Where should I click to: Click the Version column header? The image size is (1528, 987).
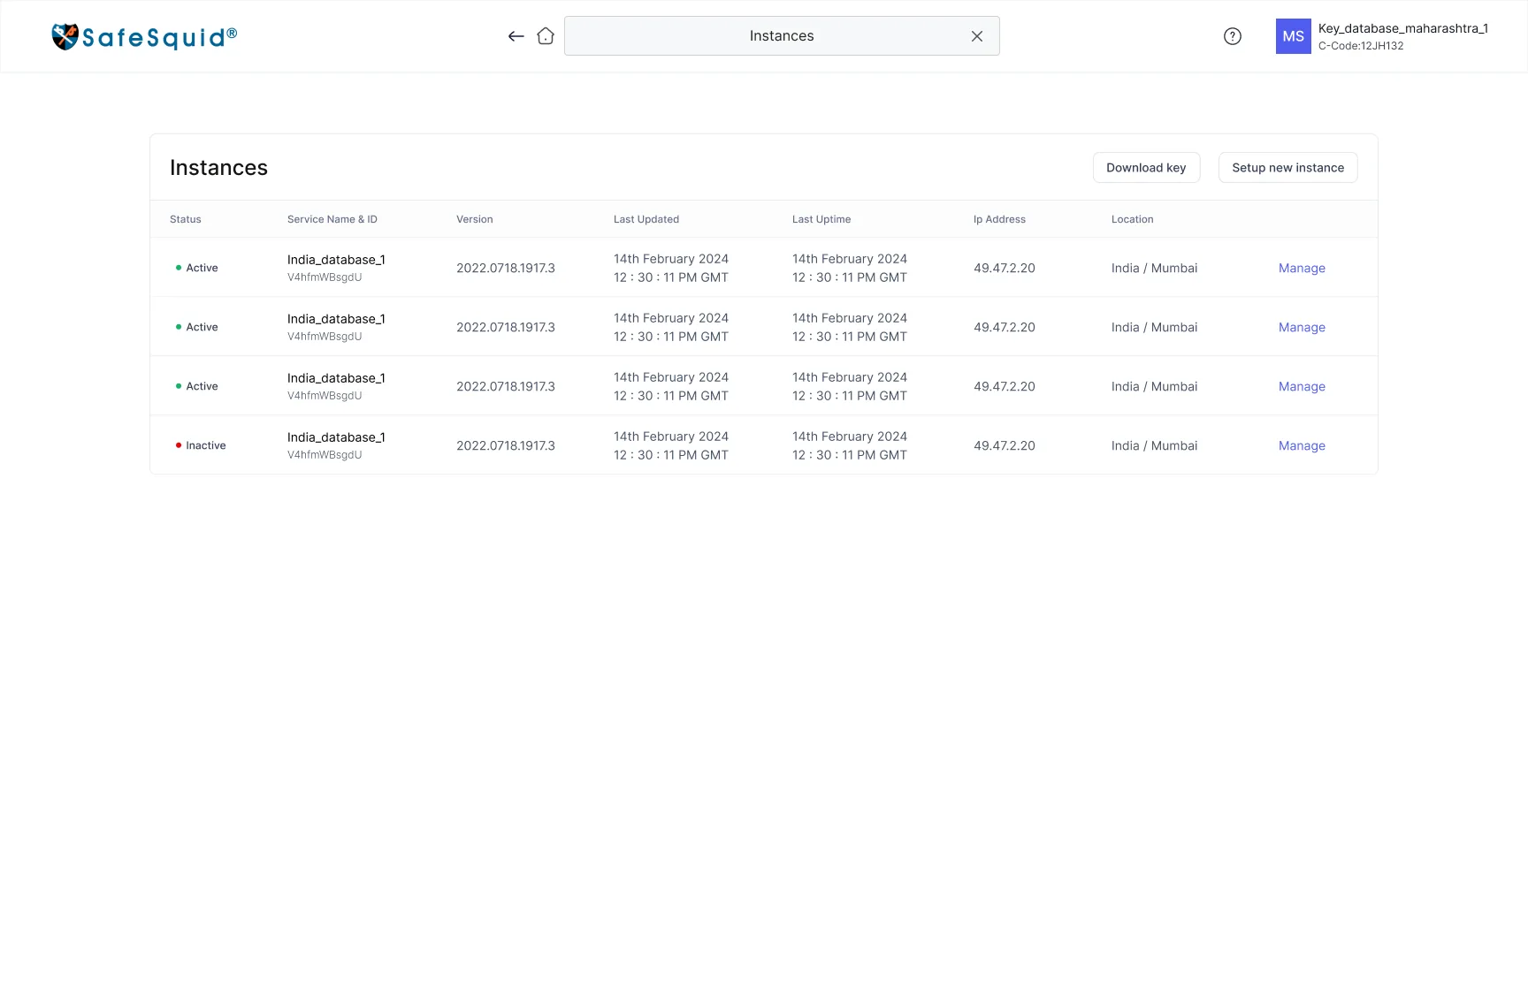(475, 219)
